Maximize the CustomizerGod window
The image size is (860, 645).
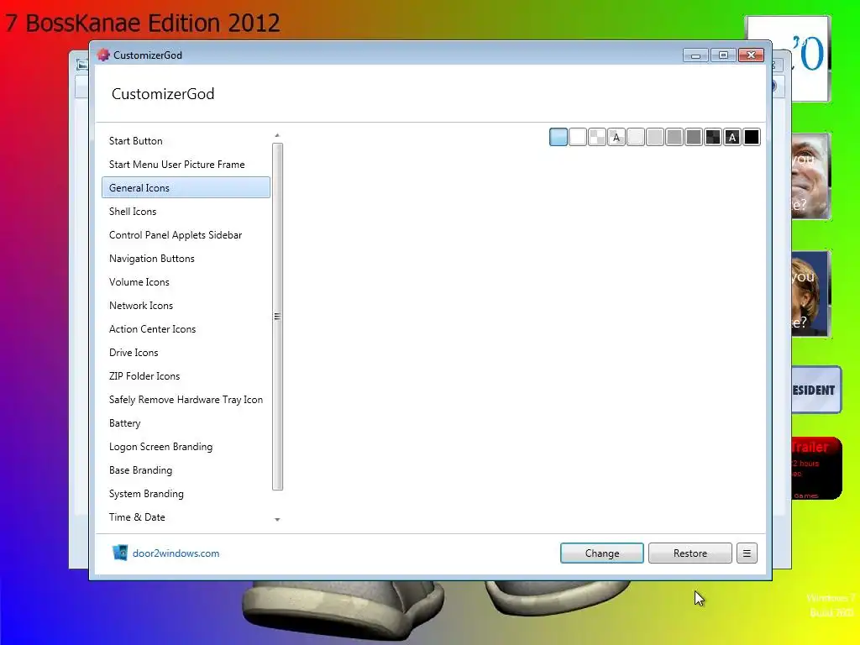723,55
